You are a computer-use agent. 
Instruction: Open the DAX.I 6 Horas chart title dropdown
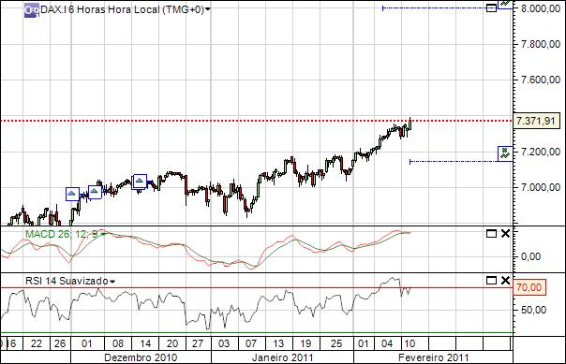tap(207, 9)
